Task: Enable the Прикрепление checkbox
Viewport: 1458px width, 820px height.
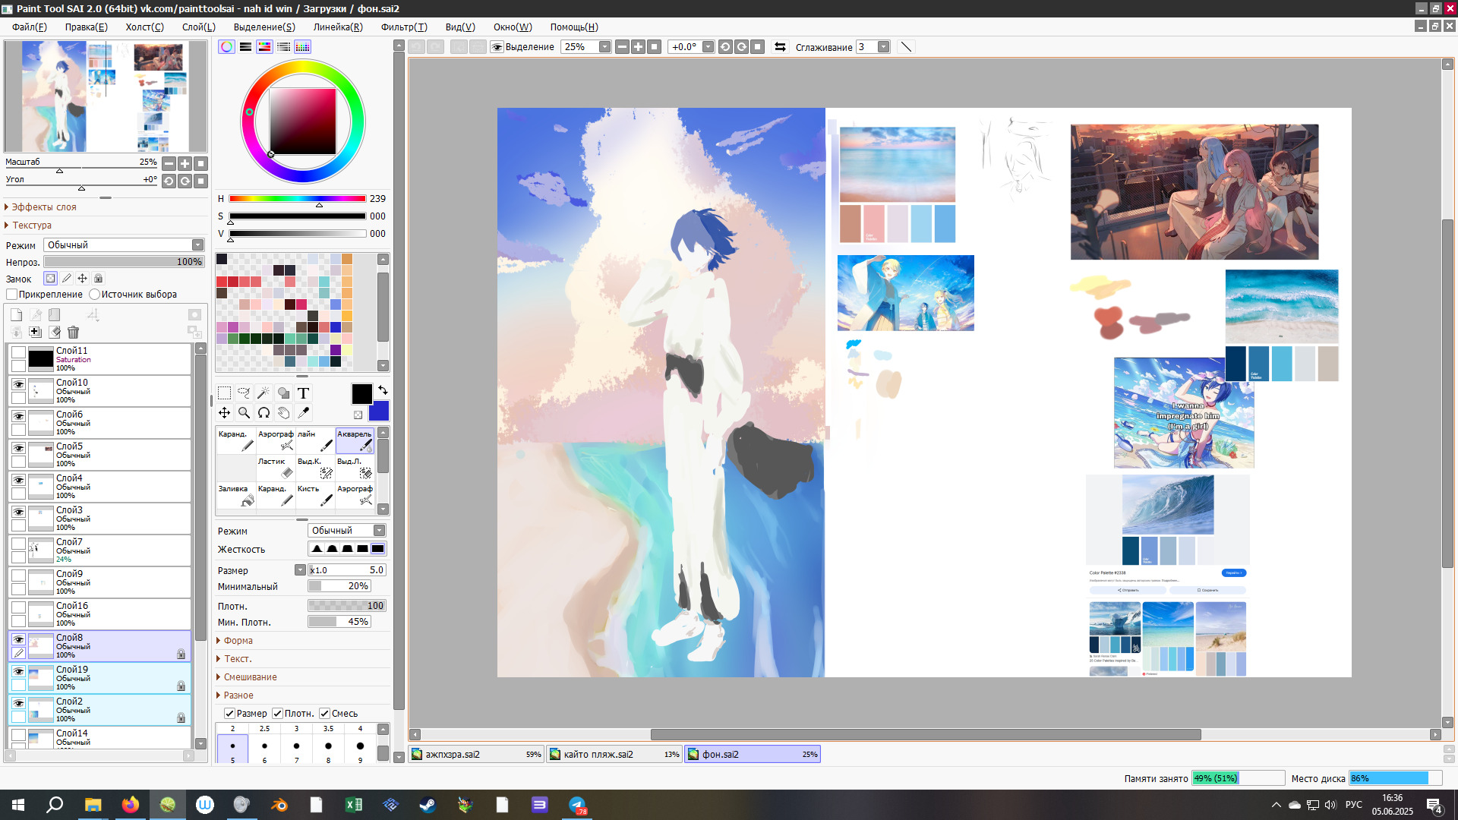Action: (11, 295)
